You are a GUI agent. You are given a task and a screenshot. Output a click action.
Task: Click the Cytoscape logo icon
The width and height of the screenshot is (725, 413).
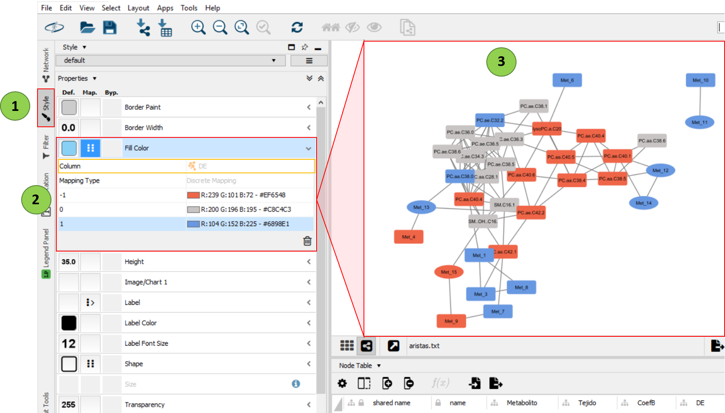coord(54,27)
